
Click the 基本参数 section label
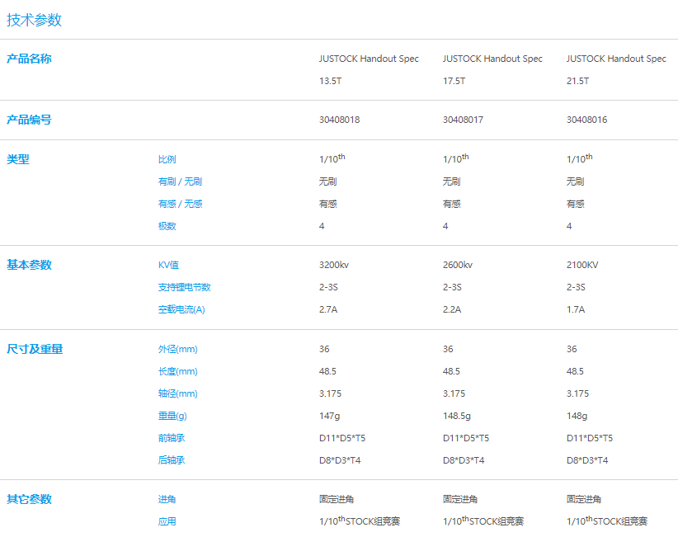(x=29, y=265)
